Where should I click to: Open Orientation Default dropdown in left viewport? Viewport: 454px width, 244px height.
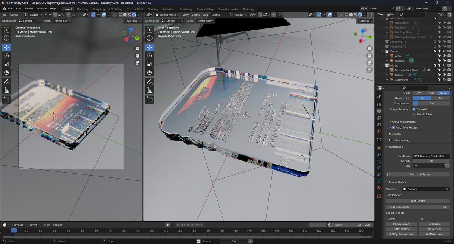(29, 21)
